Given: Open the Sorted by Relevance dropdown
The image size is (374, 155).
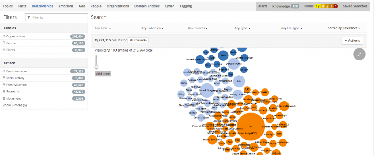Looking at the screenshot, I should click(344, 28).
